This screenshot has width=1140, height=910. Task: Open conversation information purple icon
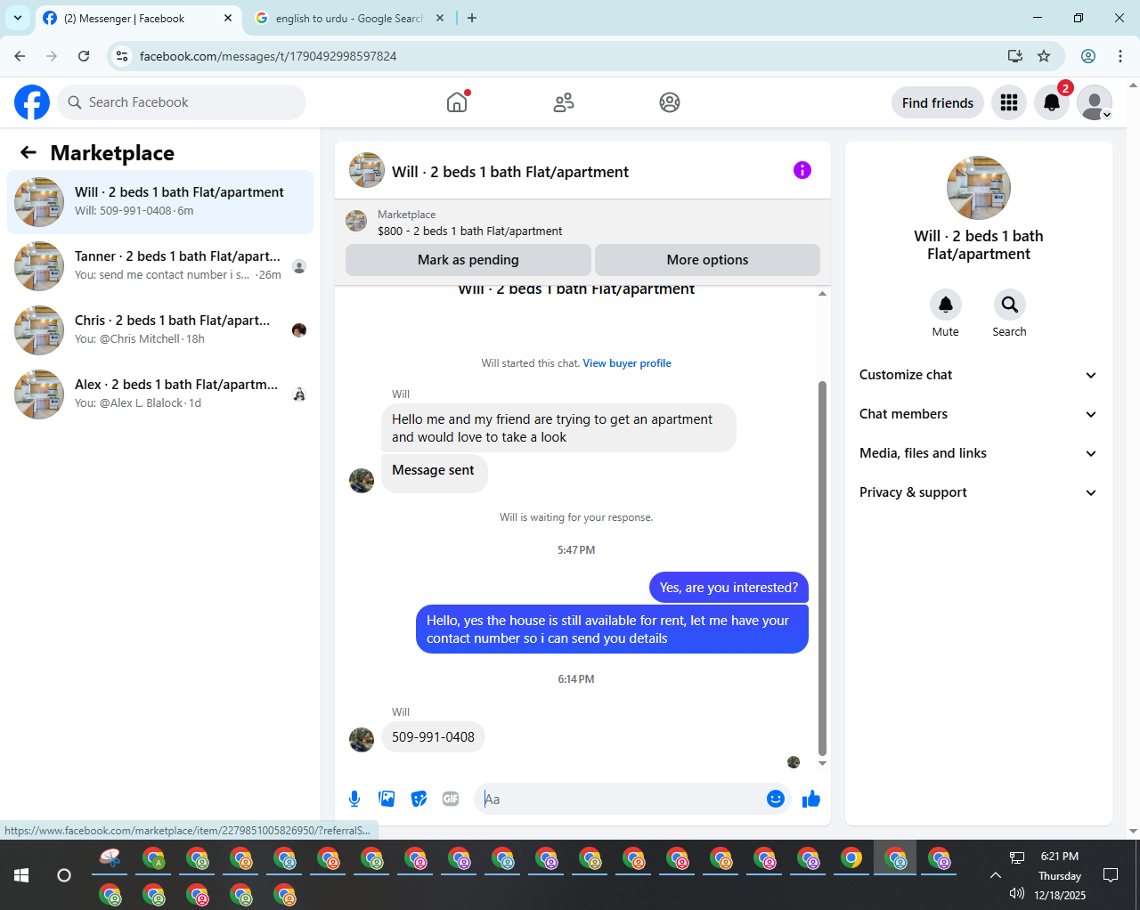pos(802,170)
